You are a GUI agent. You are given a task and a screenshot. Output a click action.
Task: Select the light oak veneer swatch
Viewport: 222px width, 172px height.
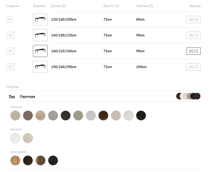pyautogui.click(x=15, y=160)
